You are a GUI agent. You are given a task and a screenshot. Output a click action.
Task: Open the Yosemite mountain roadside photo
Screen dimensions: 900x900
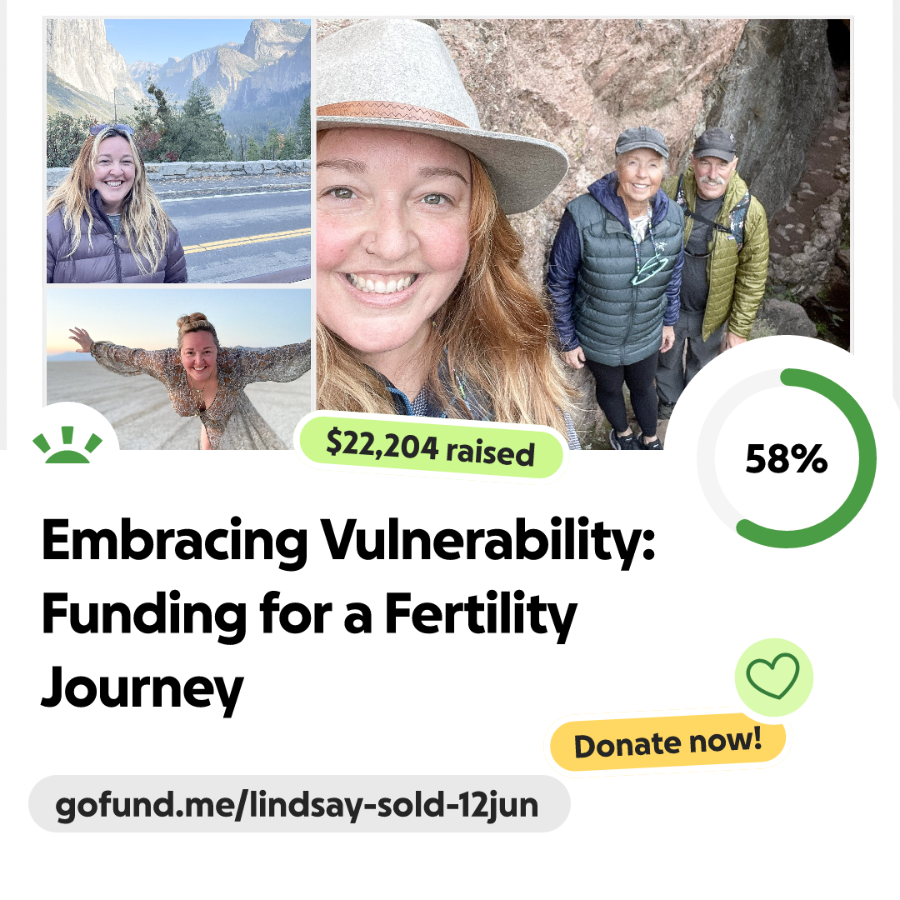click(x=178, y=151)
